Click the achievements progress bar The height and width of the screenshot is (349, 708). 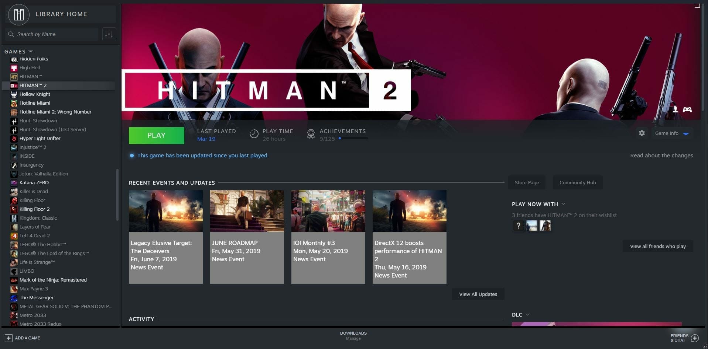[x=353, y=139]
